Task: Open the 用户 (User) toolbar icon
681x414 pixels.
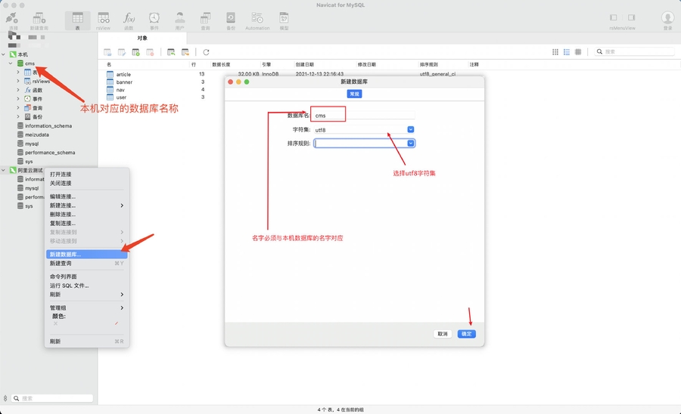Action: click(x=179, y=20)
